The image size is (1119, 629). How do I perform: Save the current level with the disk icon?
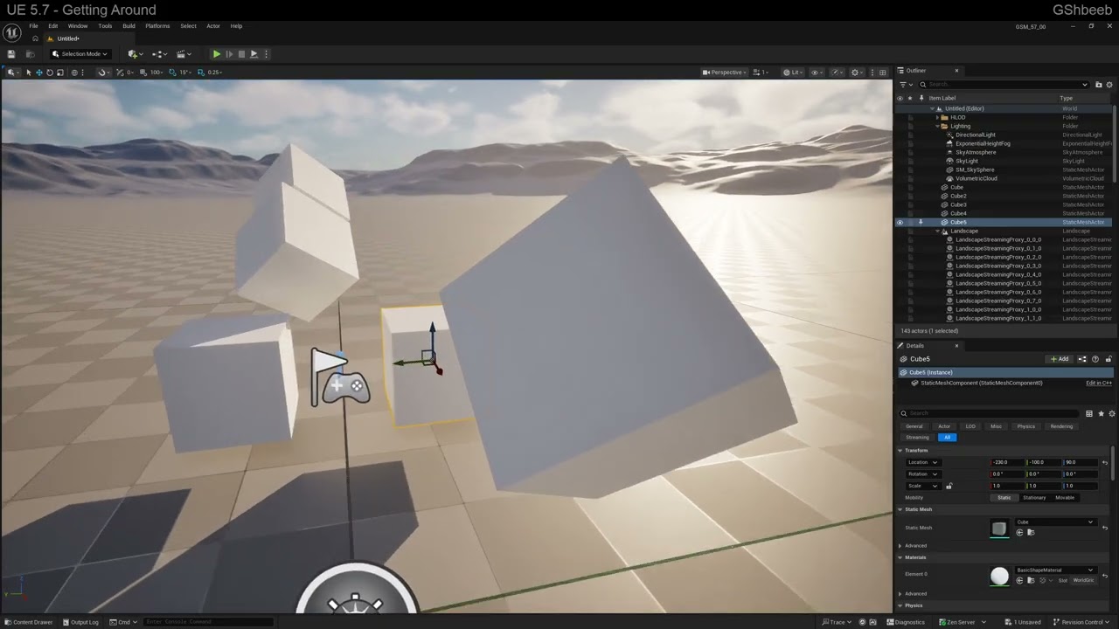pyautogui.click(x=11, y=54)
